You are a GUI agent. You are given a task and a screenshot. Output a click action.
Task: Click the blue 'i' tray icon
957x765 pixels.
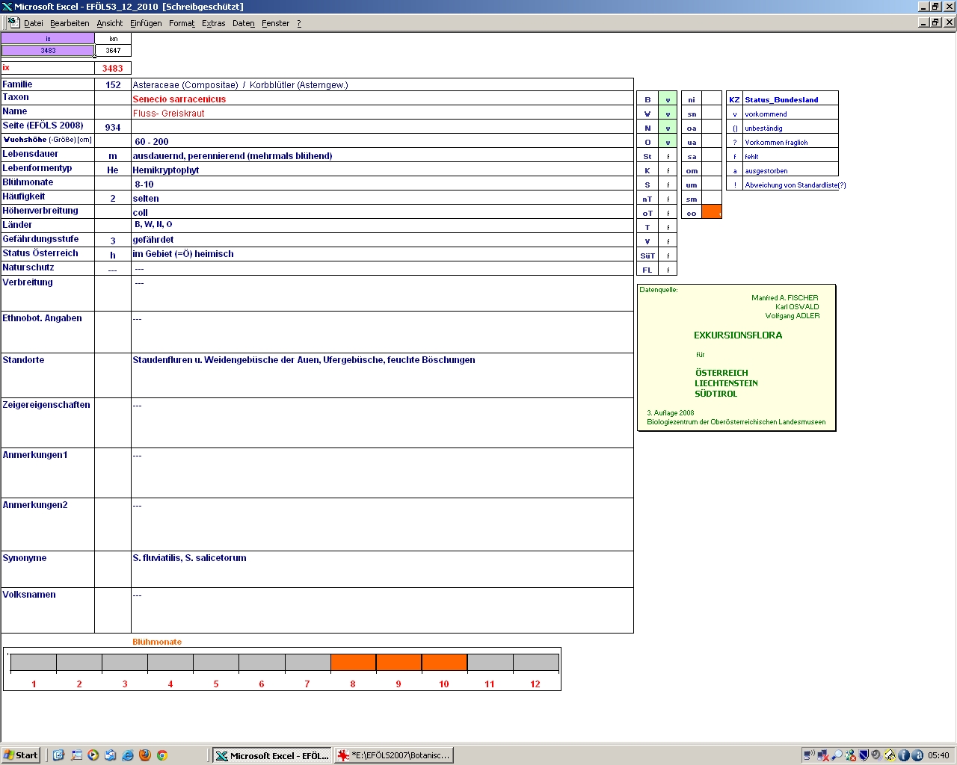[x=903, y=755]
